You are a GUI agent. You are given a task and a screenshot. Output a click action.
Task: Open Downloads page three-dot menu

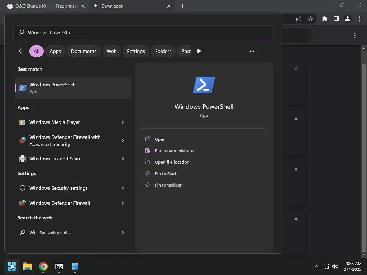click(x=355, y=35)
